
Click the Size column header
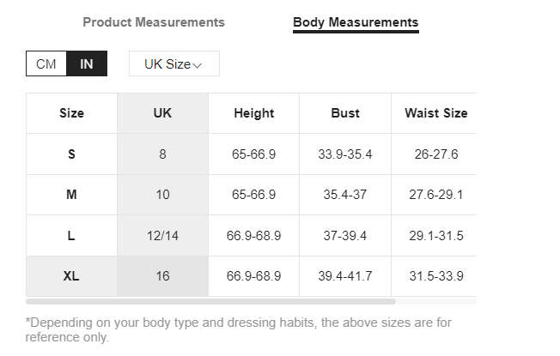click(71, 113)
